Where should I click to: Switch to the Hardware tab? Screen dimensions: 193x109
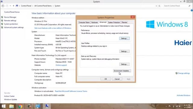(94, 22)
